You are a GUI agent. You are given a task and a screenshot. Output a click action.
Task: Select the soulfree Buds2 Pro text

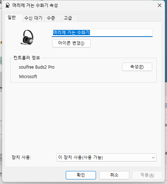(x=37, y=67)
